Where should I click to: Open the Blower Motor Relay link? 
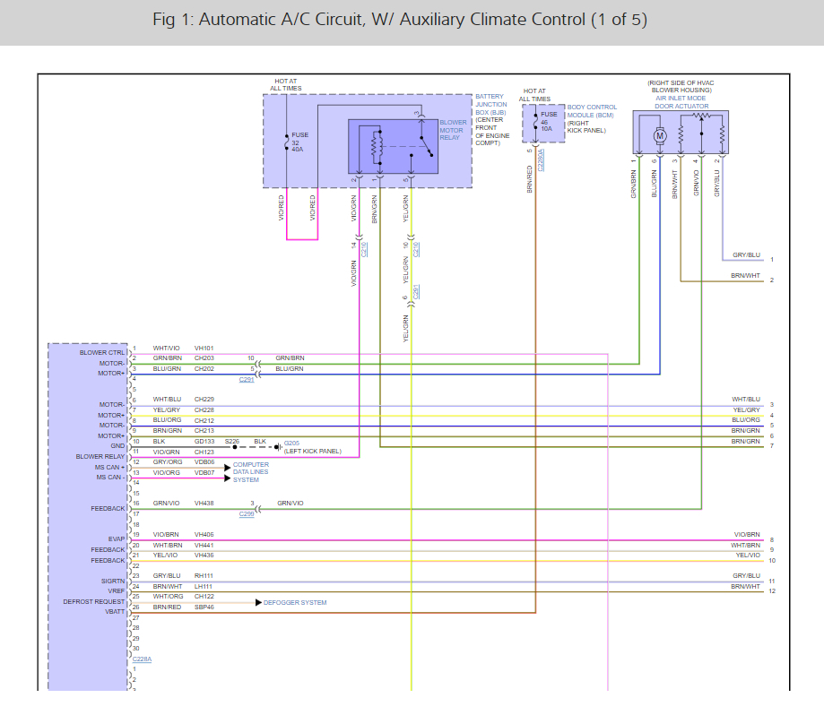click(453, 130)
